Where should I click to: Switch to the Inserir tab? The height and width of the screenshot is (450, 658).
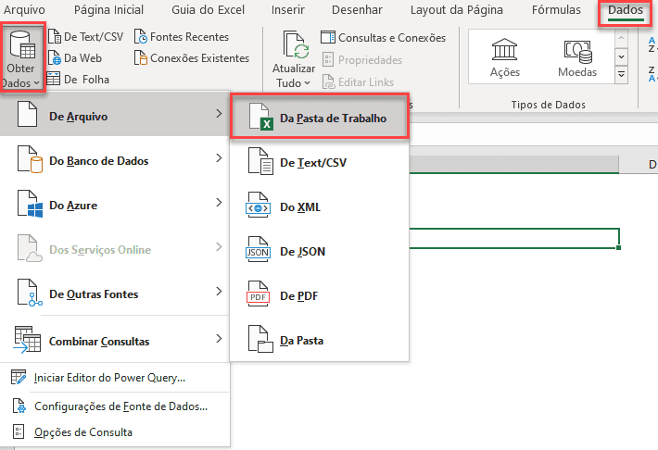tap(288, 9)
